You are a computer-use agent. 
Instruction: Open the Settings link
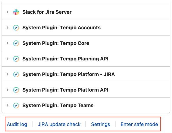click(101, 124)
